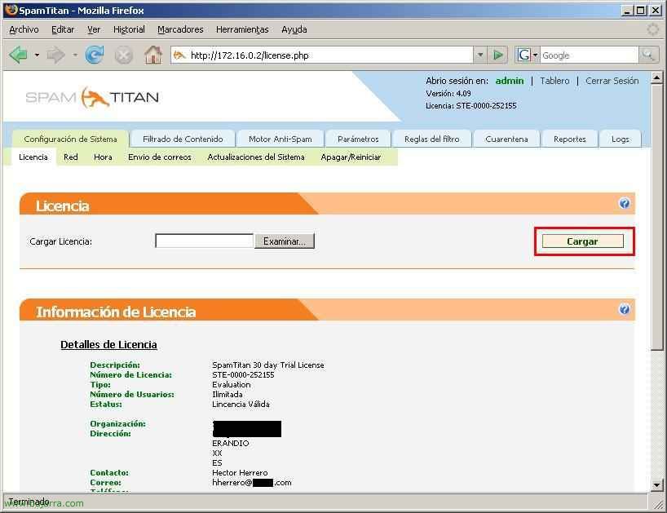Open the Motor Anti-Spam tab
Screen dimensions: 667x513
[x=280, y=139]
